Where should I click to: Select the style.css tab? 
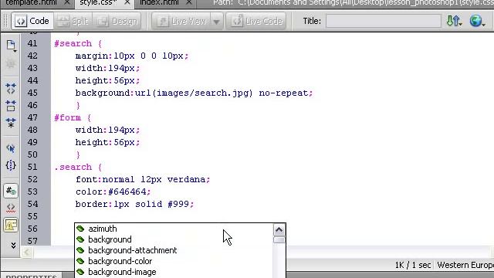coord(98,2)
